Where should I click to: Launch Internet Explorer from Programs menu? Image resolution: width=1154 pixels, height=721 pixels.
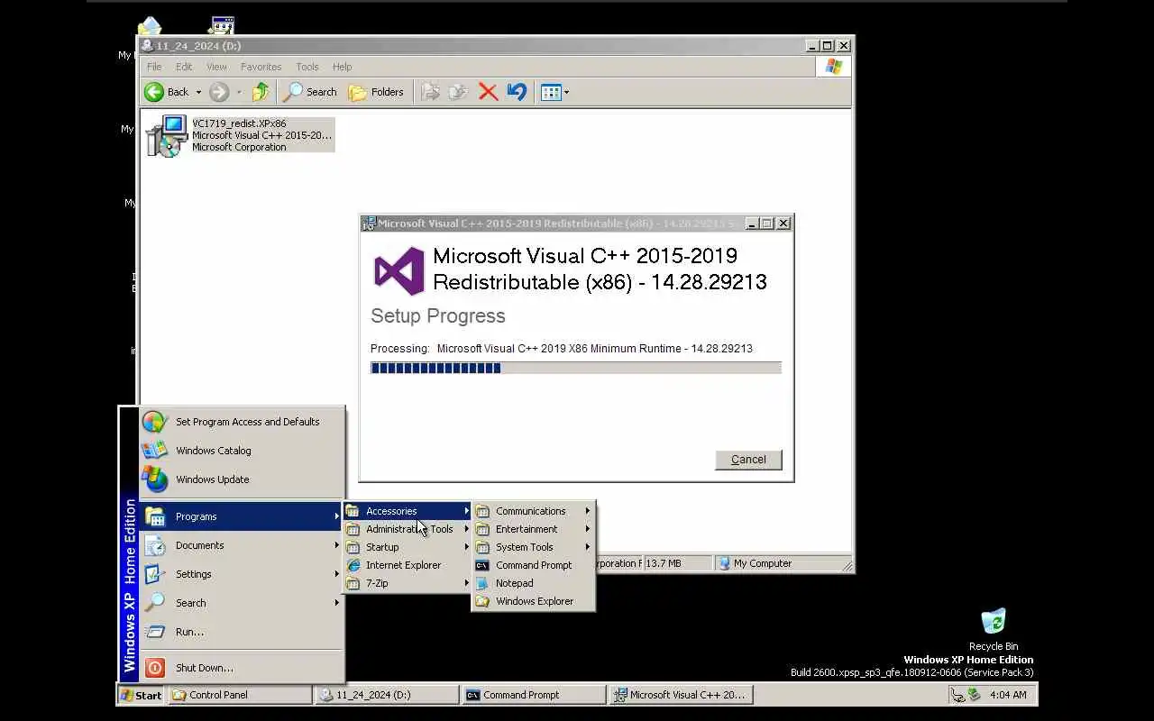(x=408, y=565)
